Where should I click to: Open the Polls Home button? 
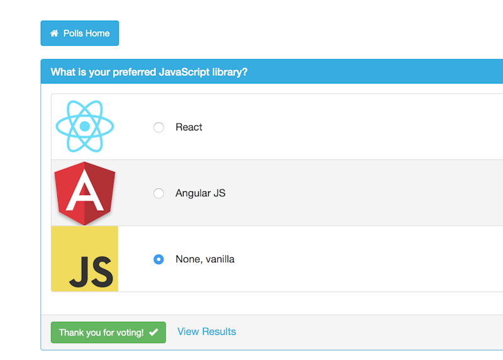(x=80, y=33)
